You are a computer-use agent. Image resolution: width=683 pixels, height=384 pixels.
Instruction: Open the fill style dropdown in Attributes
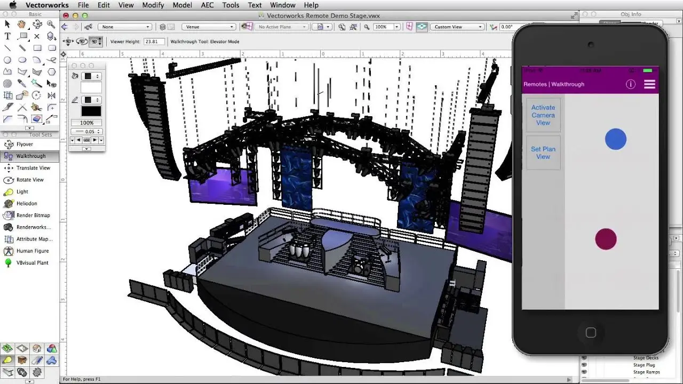[x=91, y=76]
